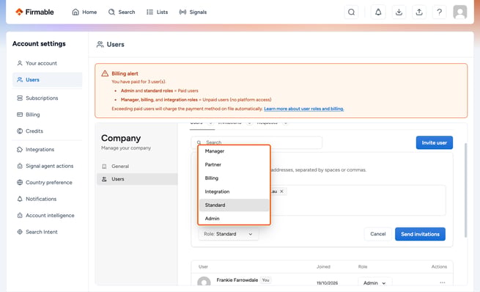Screen dimensions: 480x292
Task: Open the Search navigation item
Action: [x=122, y=12]
